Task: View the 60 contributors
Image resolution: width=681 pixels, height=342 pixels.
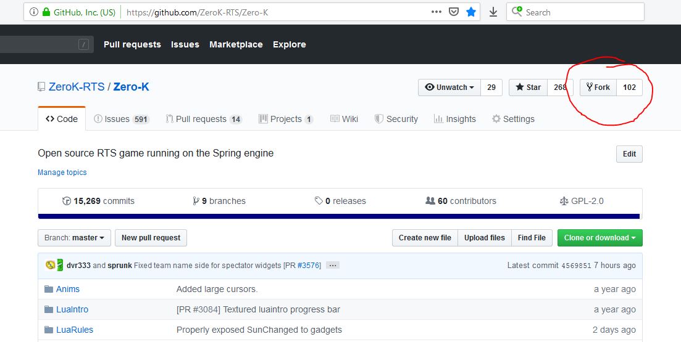Action: point(461,201)
